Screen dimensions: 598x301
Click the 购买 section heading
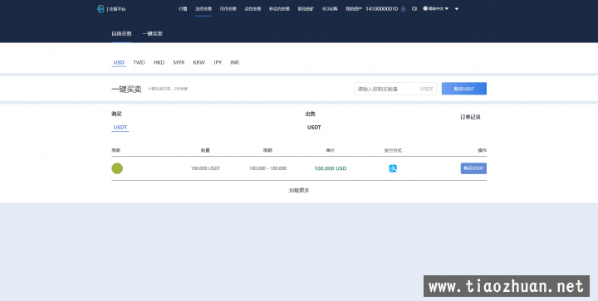click(116, 114)
